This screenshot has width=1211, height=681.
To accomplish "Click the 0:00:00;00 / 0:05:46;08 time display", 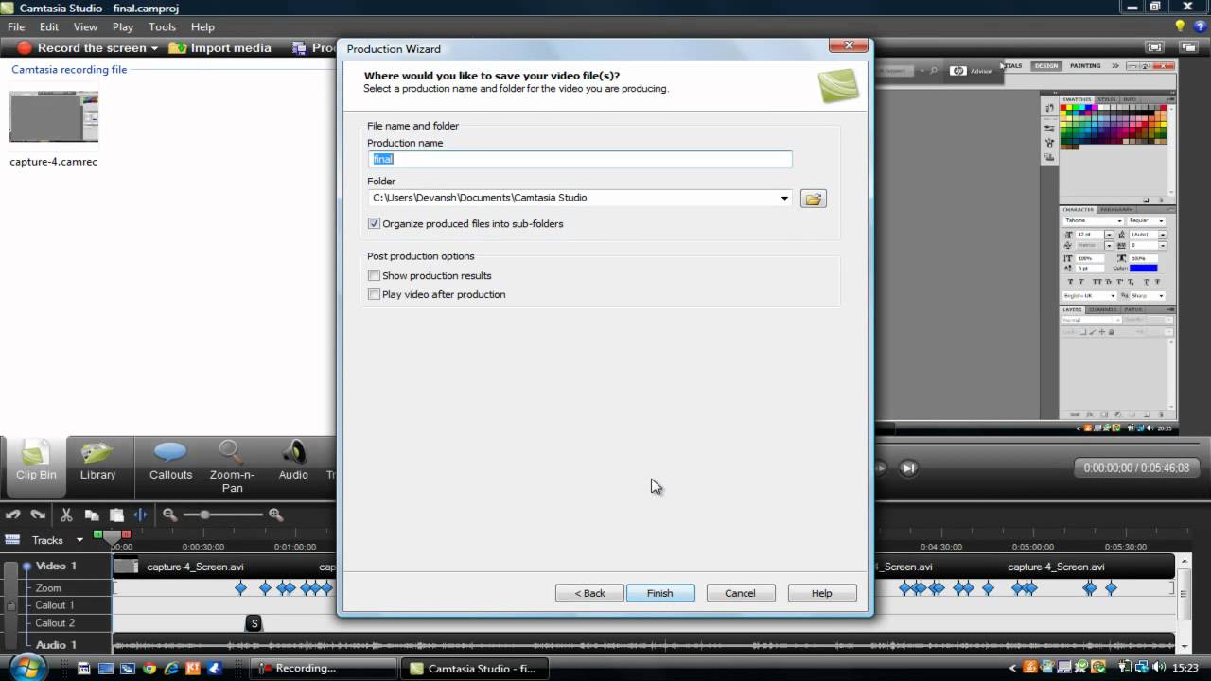I will pos(1136,468).
